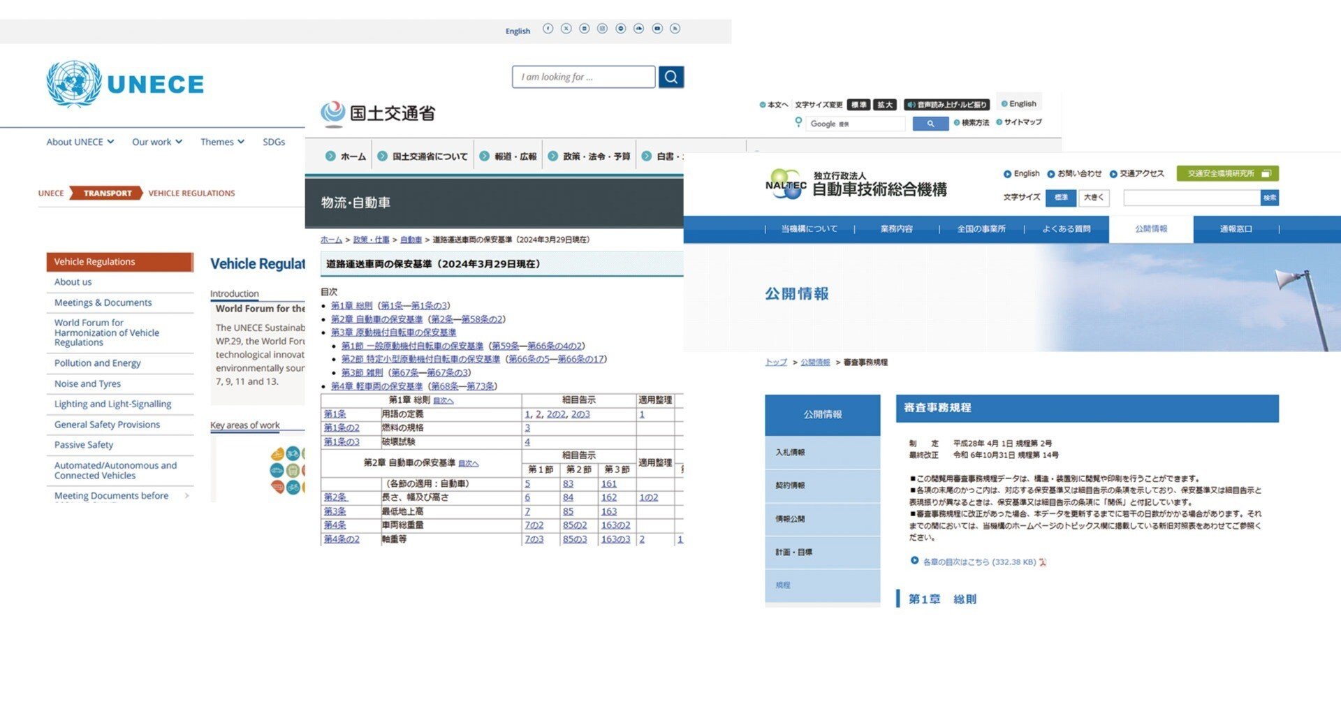Focus the 'I am looking for' search field
The width and height of the screenshot is (1341, 702).
(584, 77)
